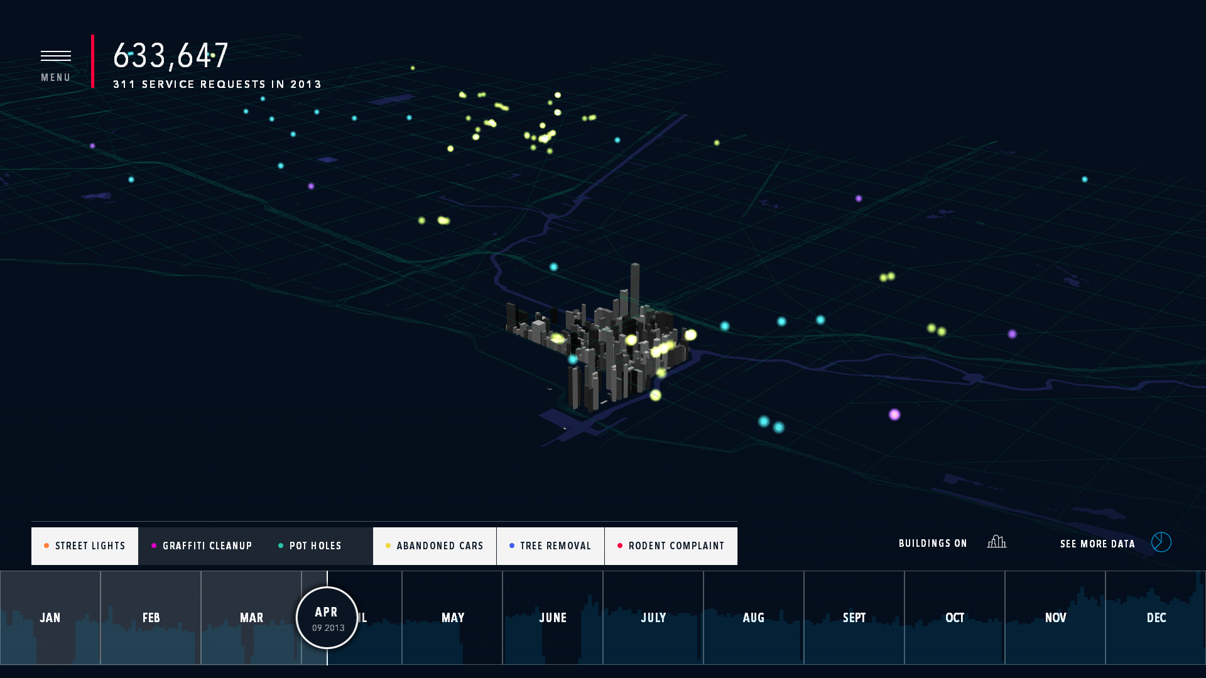Viewport: 1206px width, 678px height.
Task: Click the buildings skyline icon
Action: tap(997, 542)
